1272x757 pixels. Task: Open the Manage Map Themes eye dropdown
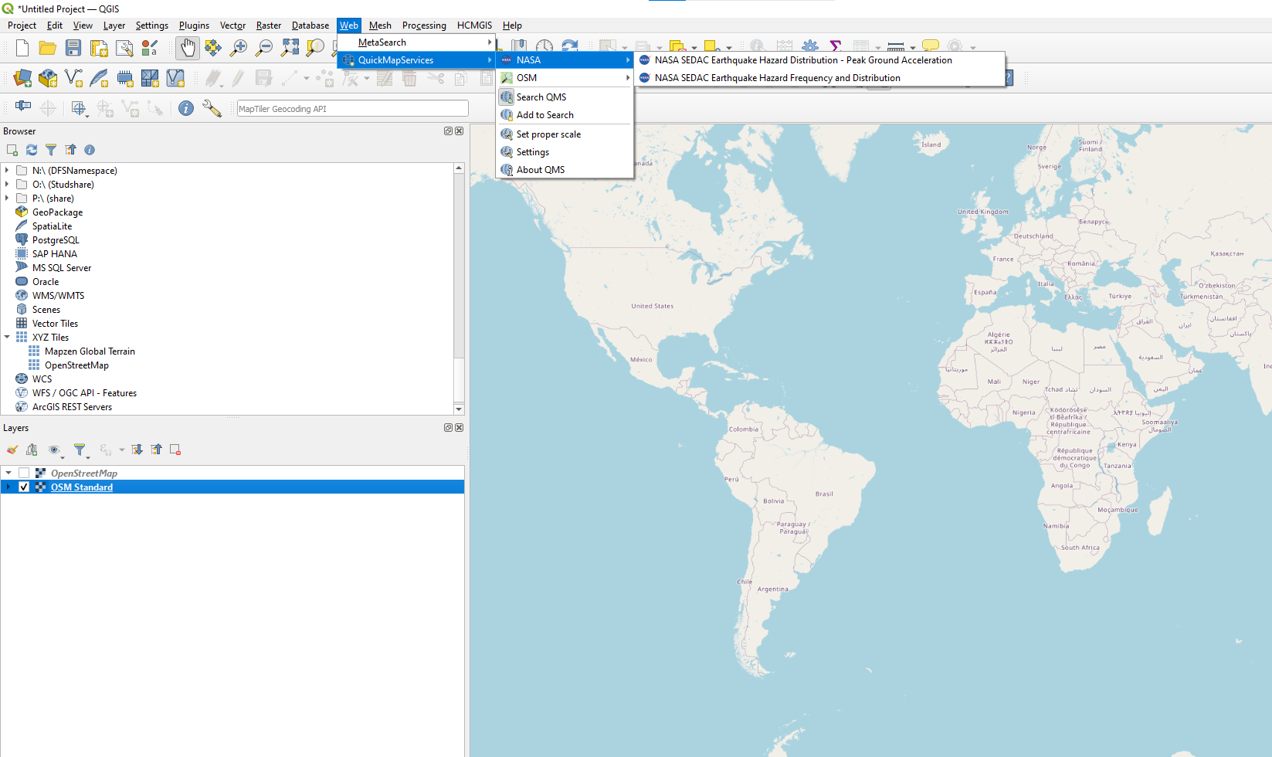[x=55, y=450]
